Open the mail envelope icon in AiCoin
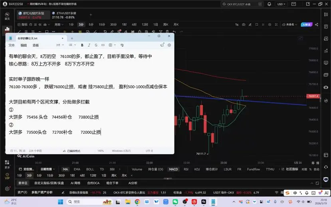 click(x=293, y=4)
